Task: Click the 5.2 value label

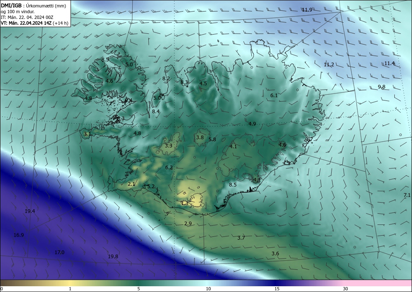Action: pyautogui.click(x=151, y=187)
